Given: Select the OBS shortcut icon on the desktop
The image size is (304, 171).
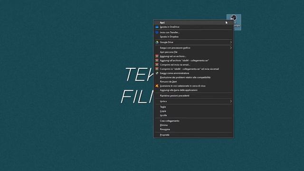Looking at the screenshot, I should coord(234,18).
